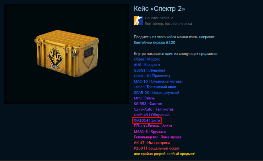263x161 pixels.
Task: Click SG 553 | Фантом entry
Action: [x=148, y=104]
